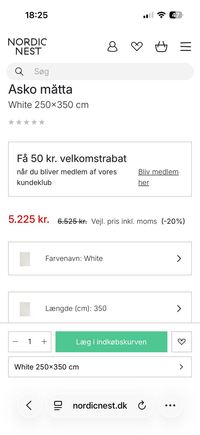
Task: Open the White 250×350 cm variant picker
Action: (100, 367)
